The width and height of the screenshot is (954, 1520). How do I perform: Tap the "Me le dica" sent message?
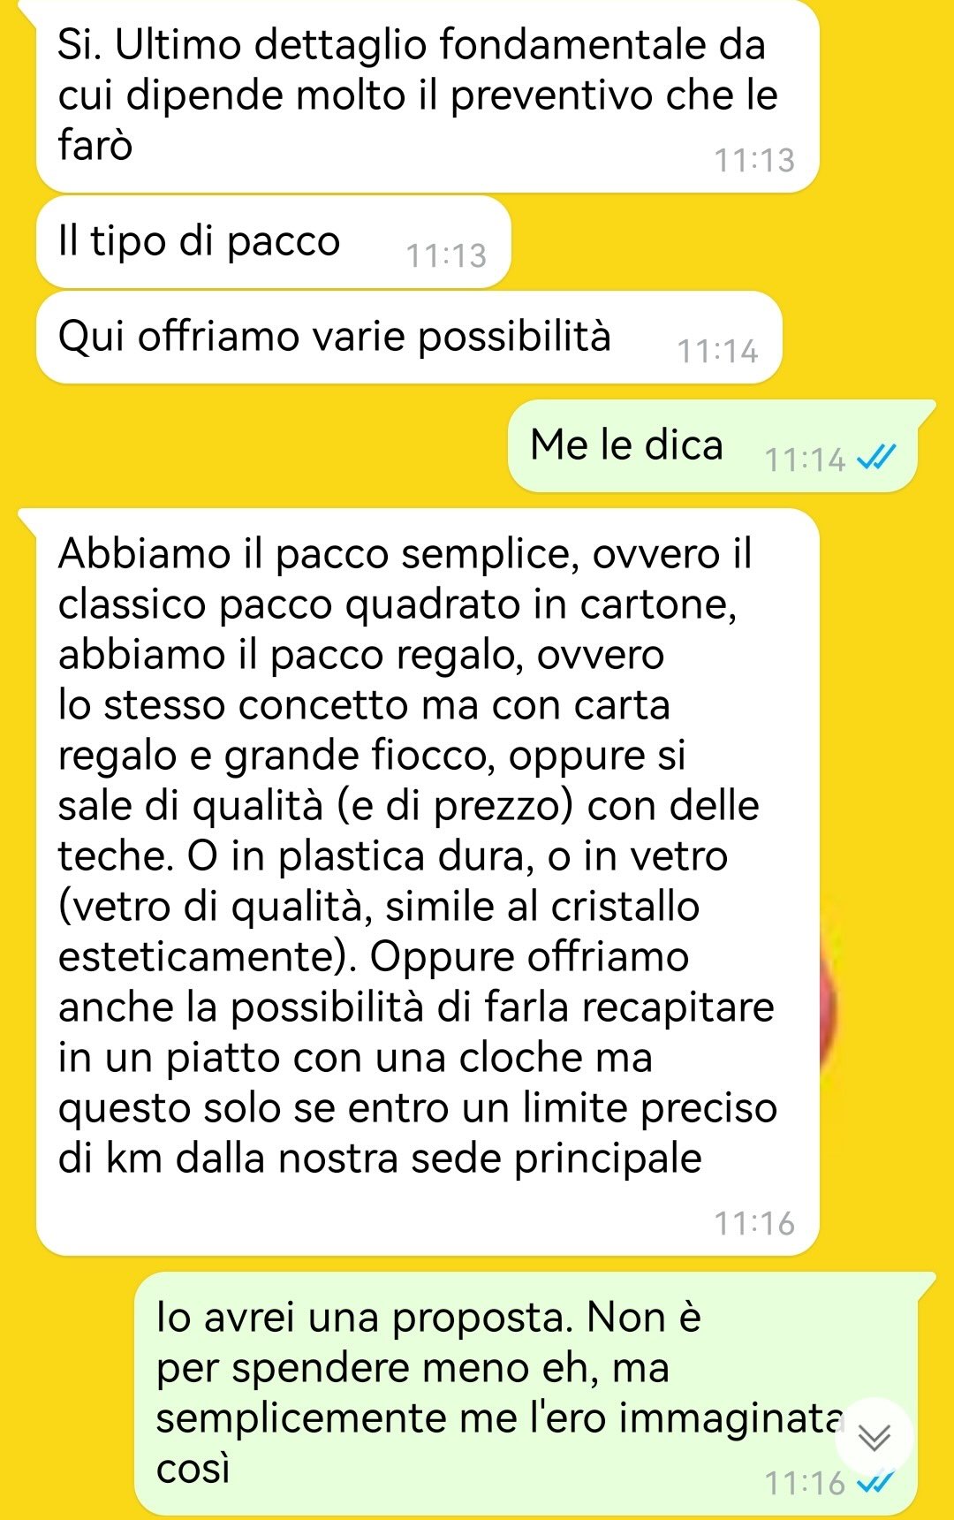click(x=713, y=445)
